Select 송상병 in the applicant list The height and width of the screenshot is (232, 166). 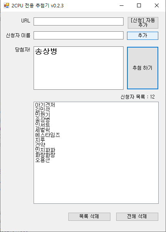coord(42,120)
